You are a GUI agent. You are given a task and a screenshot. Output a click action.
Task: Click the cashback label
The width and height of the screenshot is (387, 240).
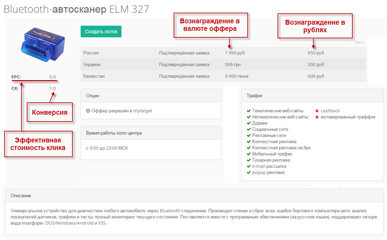(x=330, y=111)
